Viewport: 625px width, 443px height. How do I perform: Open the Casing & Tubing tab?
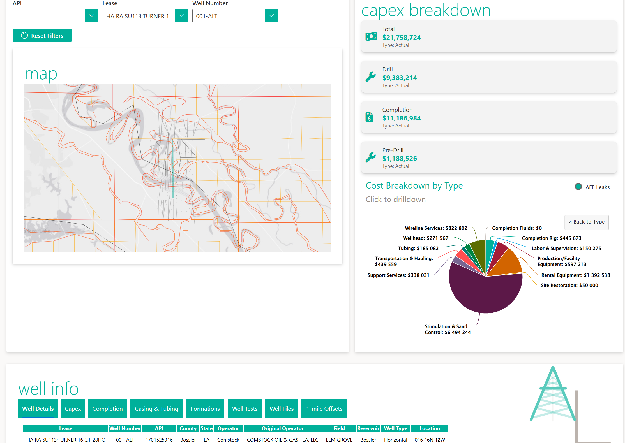point(156,409)
